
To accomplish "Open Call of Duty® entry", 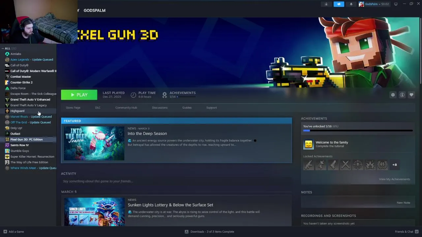I will click(19, 65).
